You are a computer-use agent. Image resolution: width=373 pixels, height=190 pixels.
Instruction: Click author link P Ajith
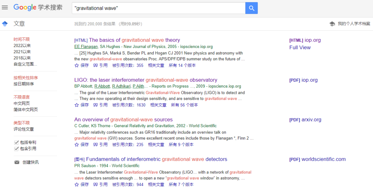pyautogui.click(x=139, y=86)
